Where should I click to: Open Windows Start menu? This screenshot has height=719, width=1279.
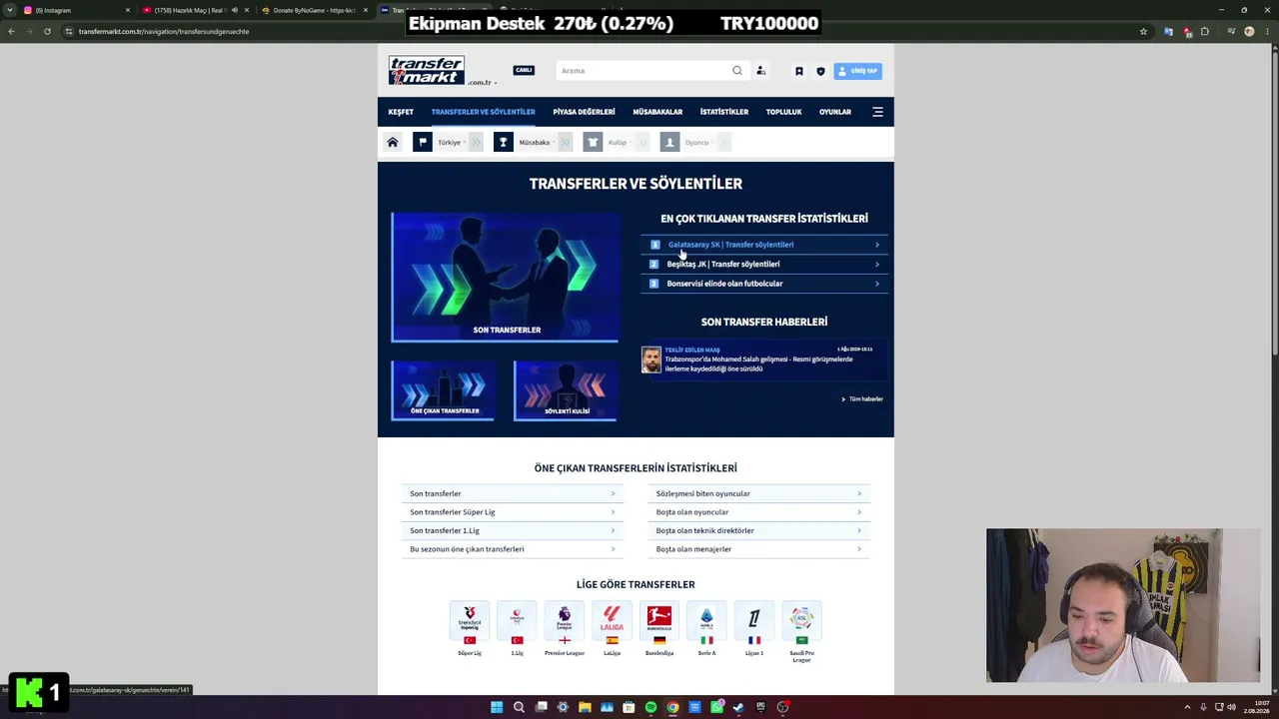coord(497,707)
